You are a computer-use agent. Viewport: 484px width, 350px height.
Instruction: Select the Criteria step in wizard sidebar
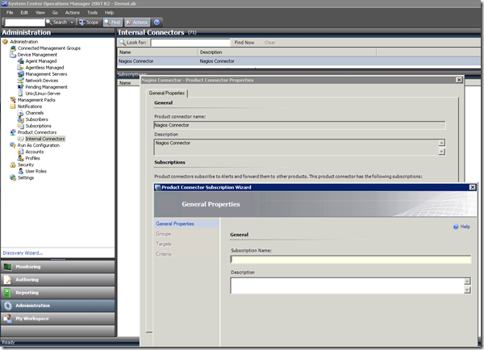tap(163, 254)
